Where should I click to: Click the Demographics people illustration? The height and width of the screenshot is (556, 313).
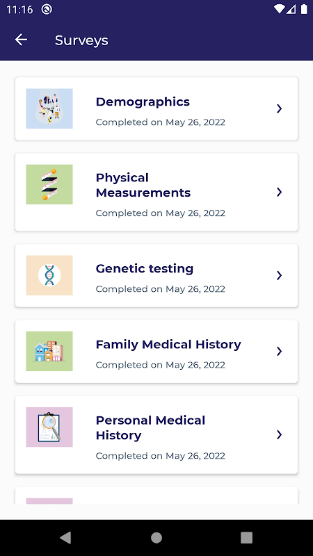coord(49,108)
